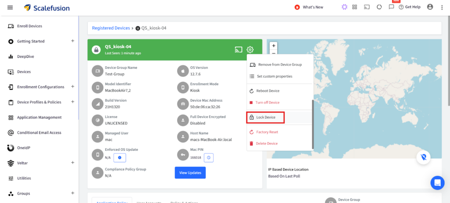Click the License icon
Viewport: 450px width, 203px height.
[97, 120]
